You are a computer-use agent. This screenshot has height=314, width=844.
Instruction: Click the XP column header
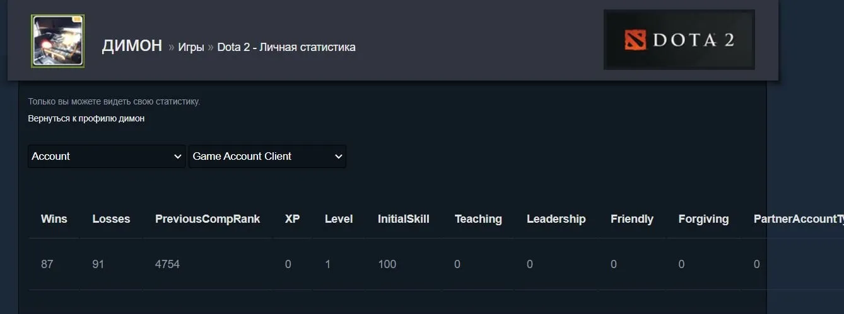click(293, 219)
